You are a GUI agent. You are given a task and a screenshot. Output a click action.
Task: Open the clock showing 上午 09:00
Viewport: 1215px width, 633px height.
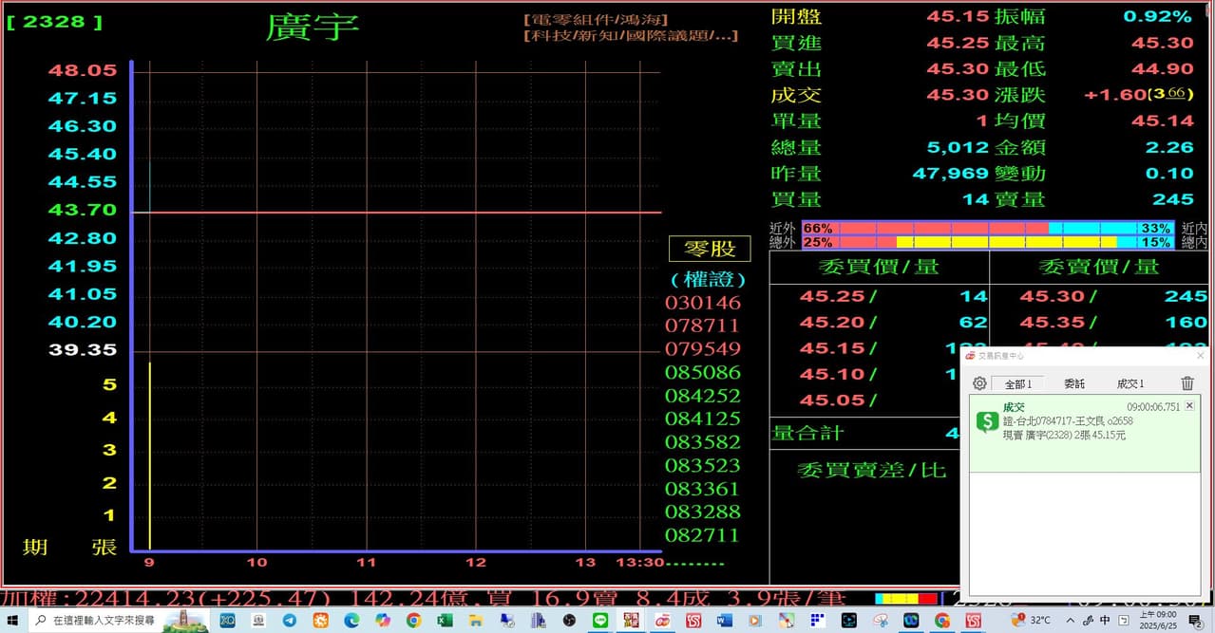tap(1158, 621)
